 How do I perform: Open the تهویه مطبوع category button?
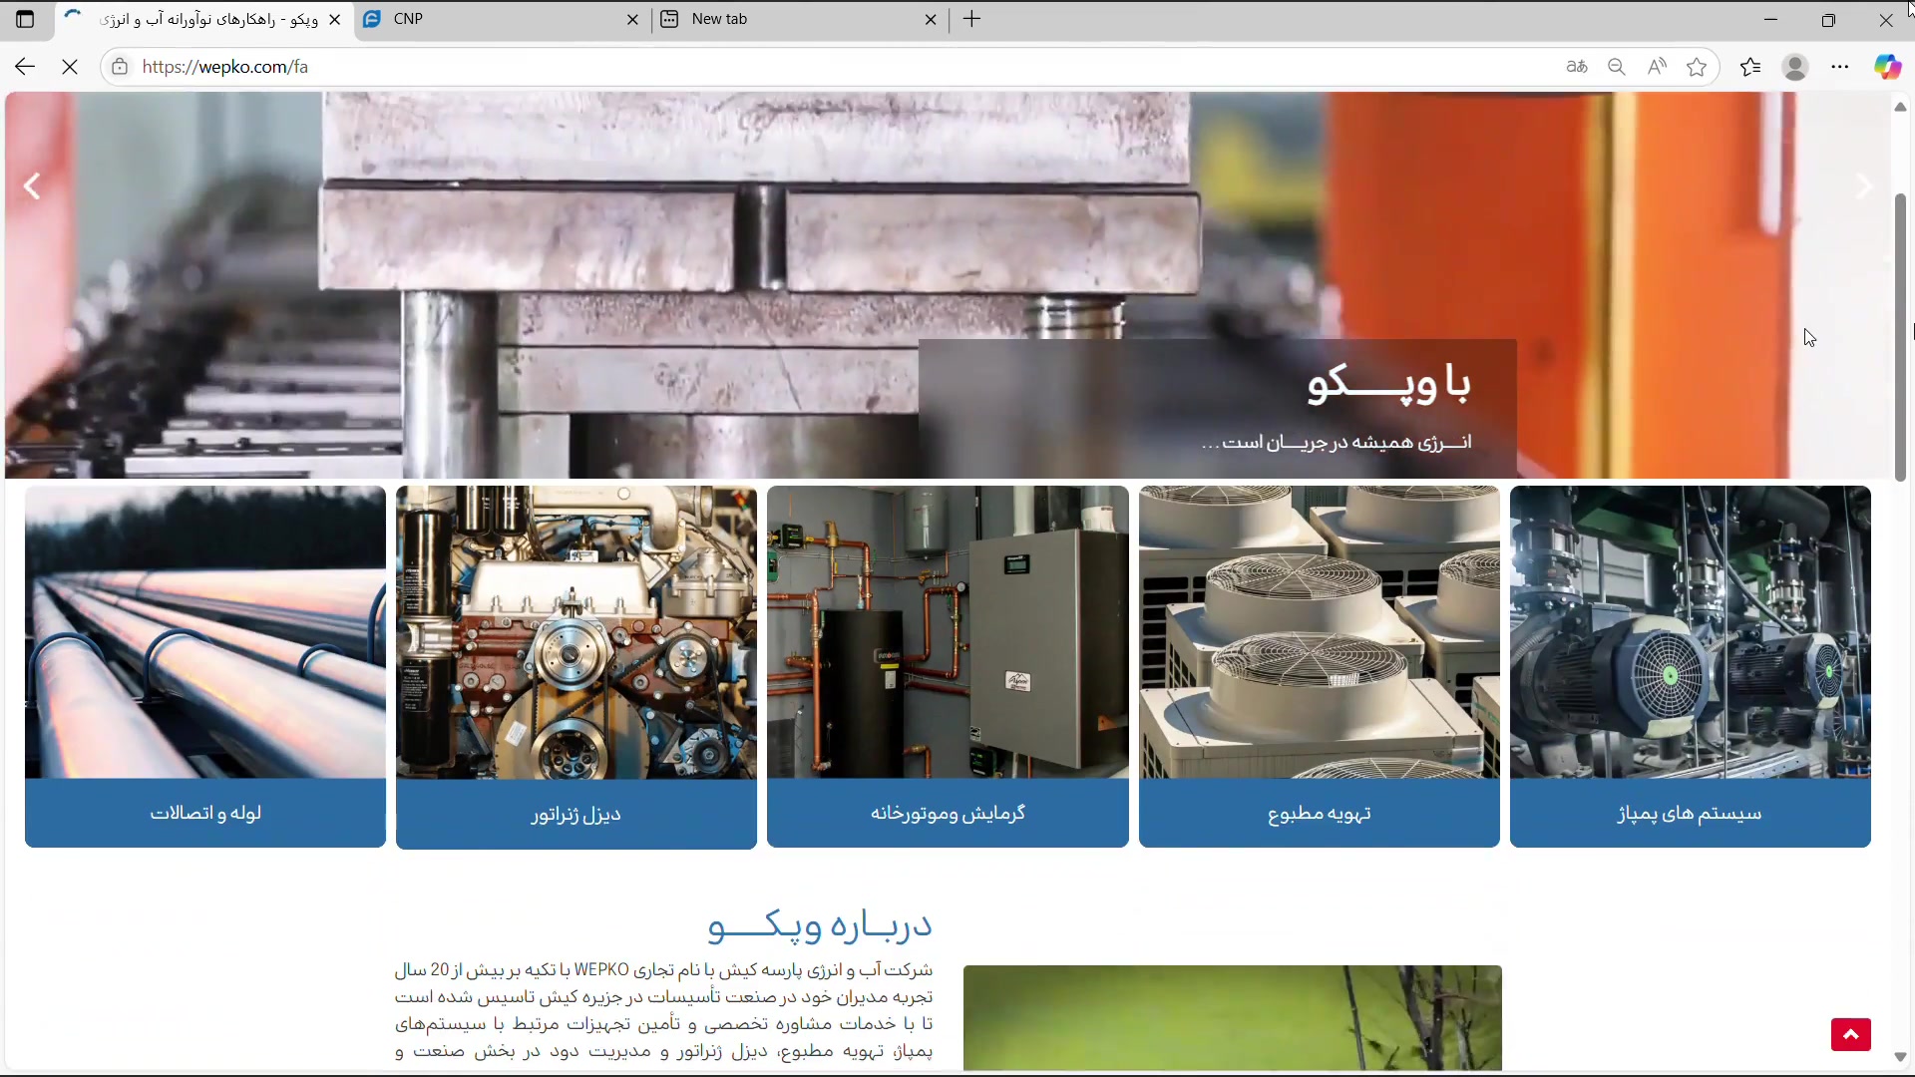point(1320,813)
